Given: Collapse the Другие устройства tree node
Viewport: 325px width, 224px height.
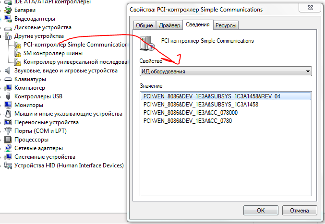Looking at the screenshot, I should point(2,36).
